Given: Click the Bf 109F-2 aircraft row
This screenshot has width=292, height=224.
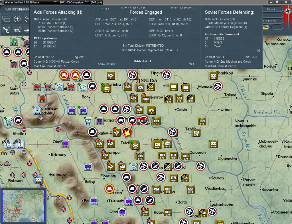Looking at the screenshot, I should point(45,46).
